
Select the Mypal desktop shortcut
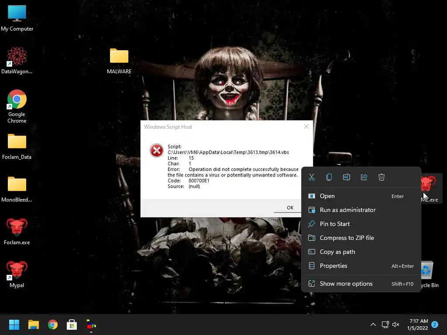(17, 274)
